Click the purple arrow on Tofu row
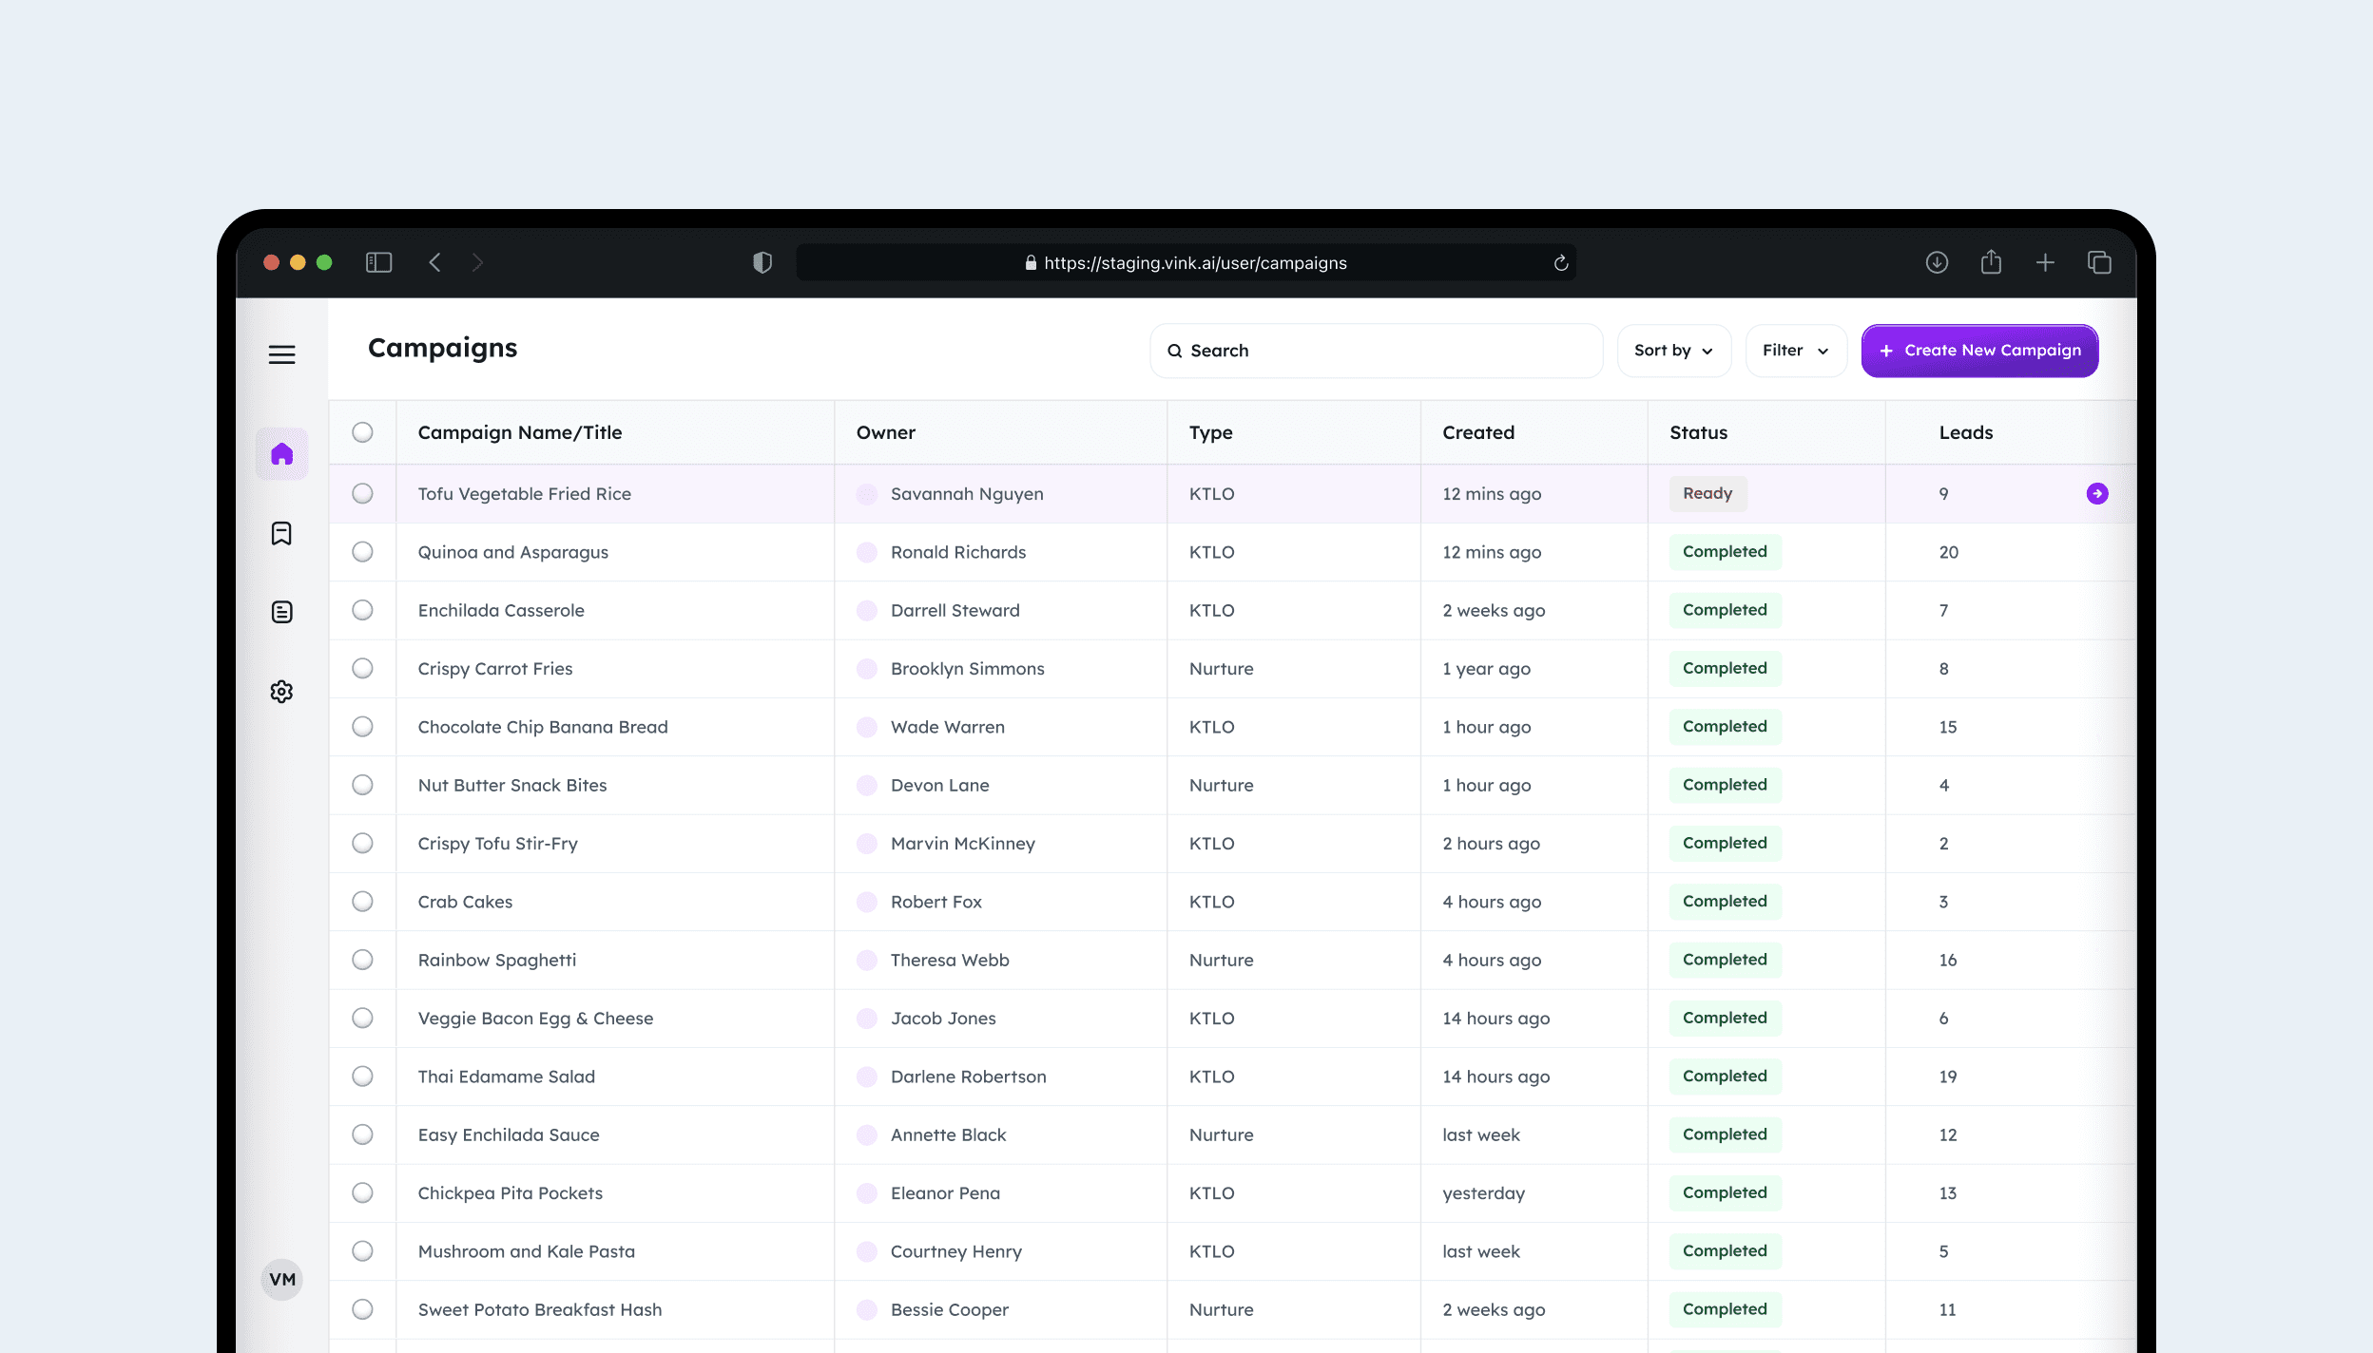Viewport: 2373px width, 1353px height. click(x=2096, y=493)
